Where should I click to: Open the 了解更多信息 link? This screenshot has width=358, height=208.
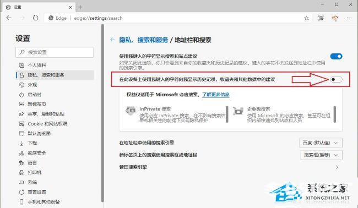(216, 95)
